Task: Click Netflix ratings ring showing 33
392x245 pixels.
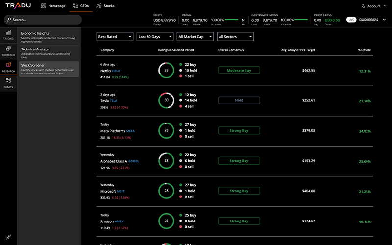Action: [x=166, y=70]
